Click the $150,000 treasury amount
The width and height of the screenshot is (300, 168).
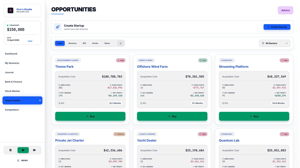(16, 30)
